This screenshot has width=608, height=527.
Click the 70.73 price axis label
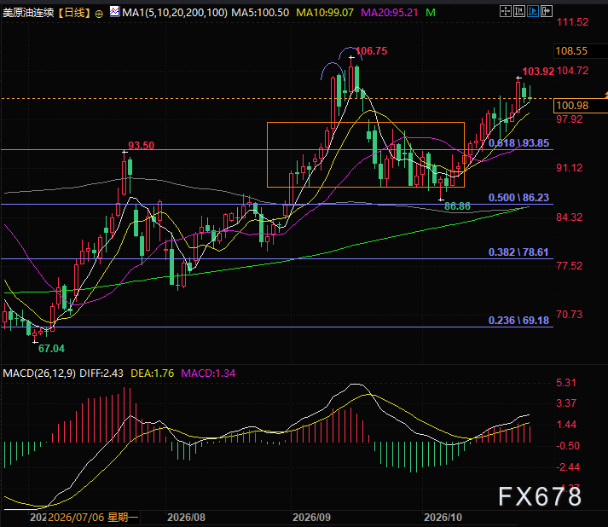point(570,315)
